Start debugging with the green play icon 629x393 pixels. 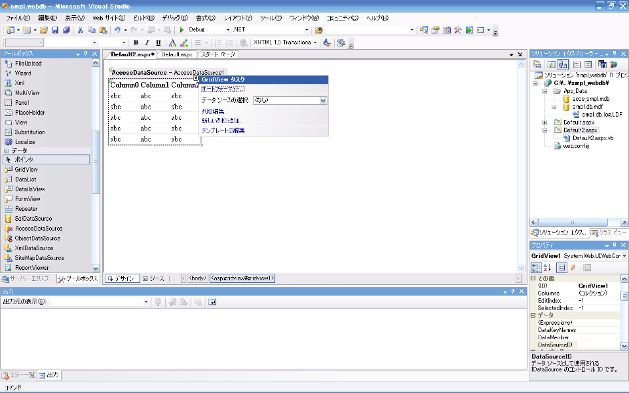click(x=181, y=29)
